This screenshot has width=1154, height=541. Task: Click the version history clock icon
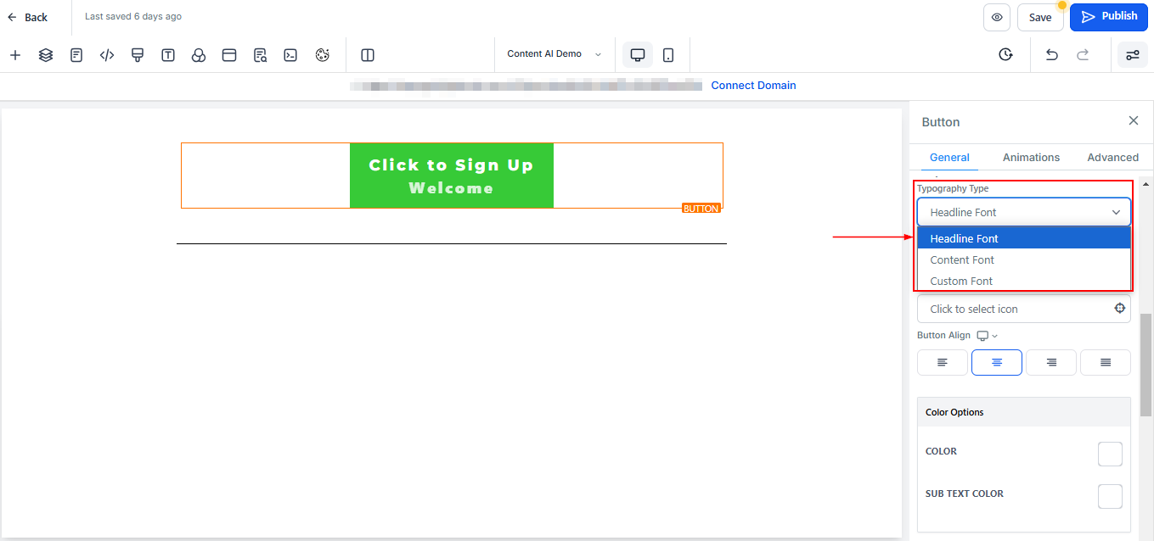(x=1005, y=55)
